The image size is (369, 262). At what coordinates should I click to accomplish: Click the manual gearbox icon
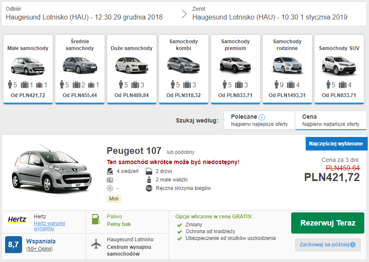tap(149, 188)
